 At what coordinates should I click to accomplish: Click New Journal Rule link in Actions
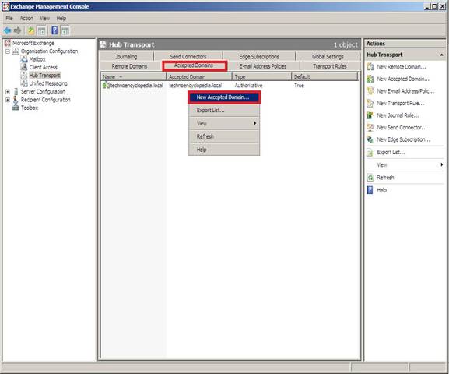(398, 115)
